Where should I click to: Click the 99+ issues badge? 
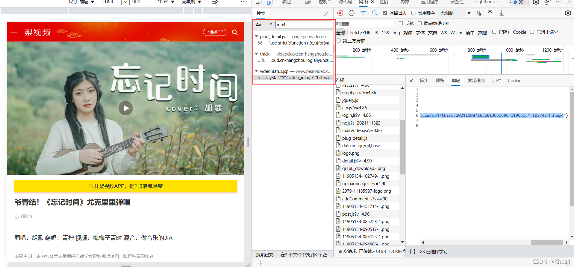click(x=520, y=2)
